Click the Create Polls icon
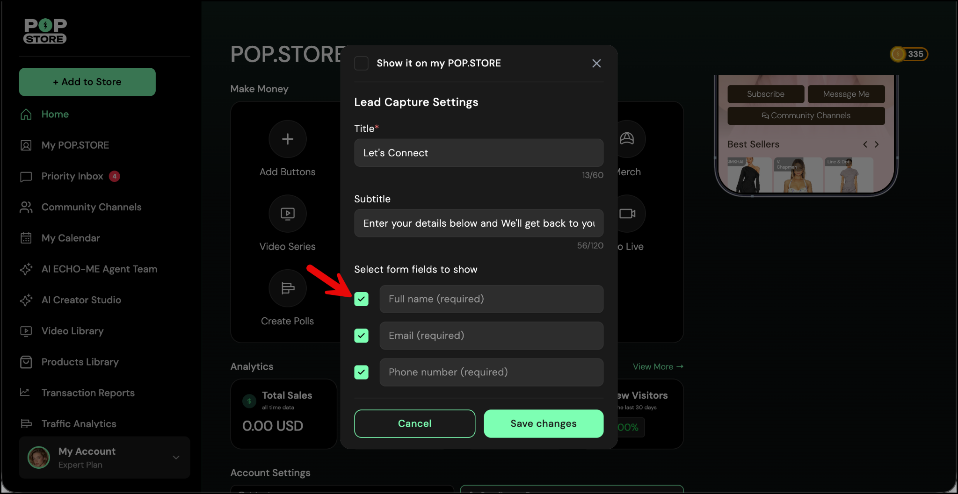 click(x=287, y=288)
